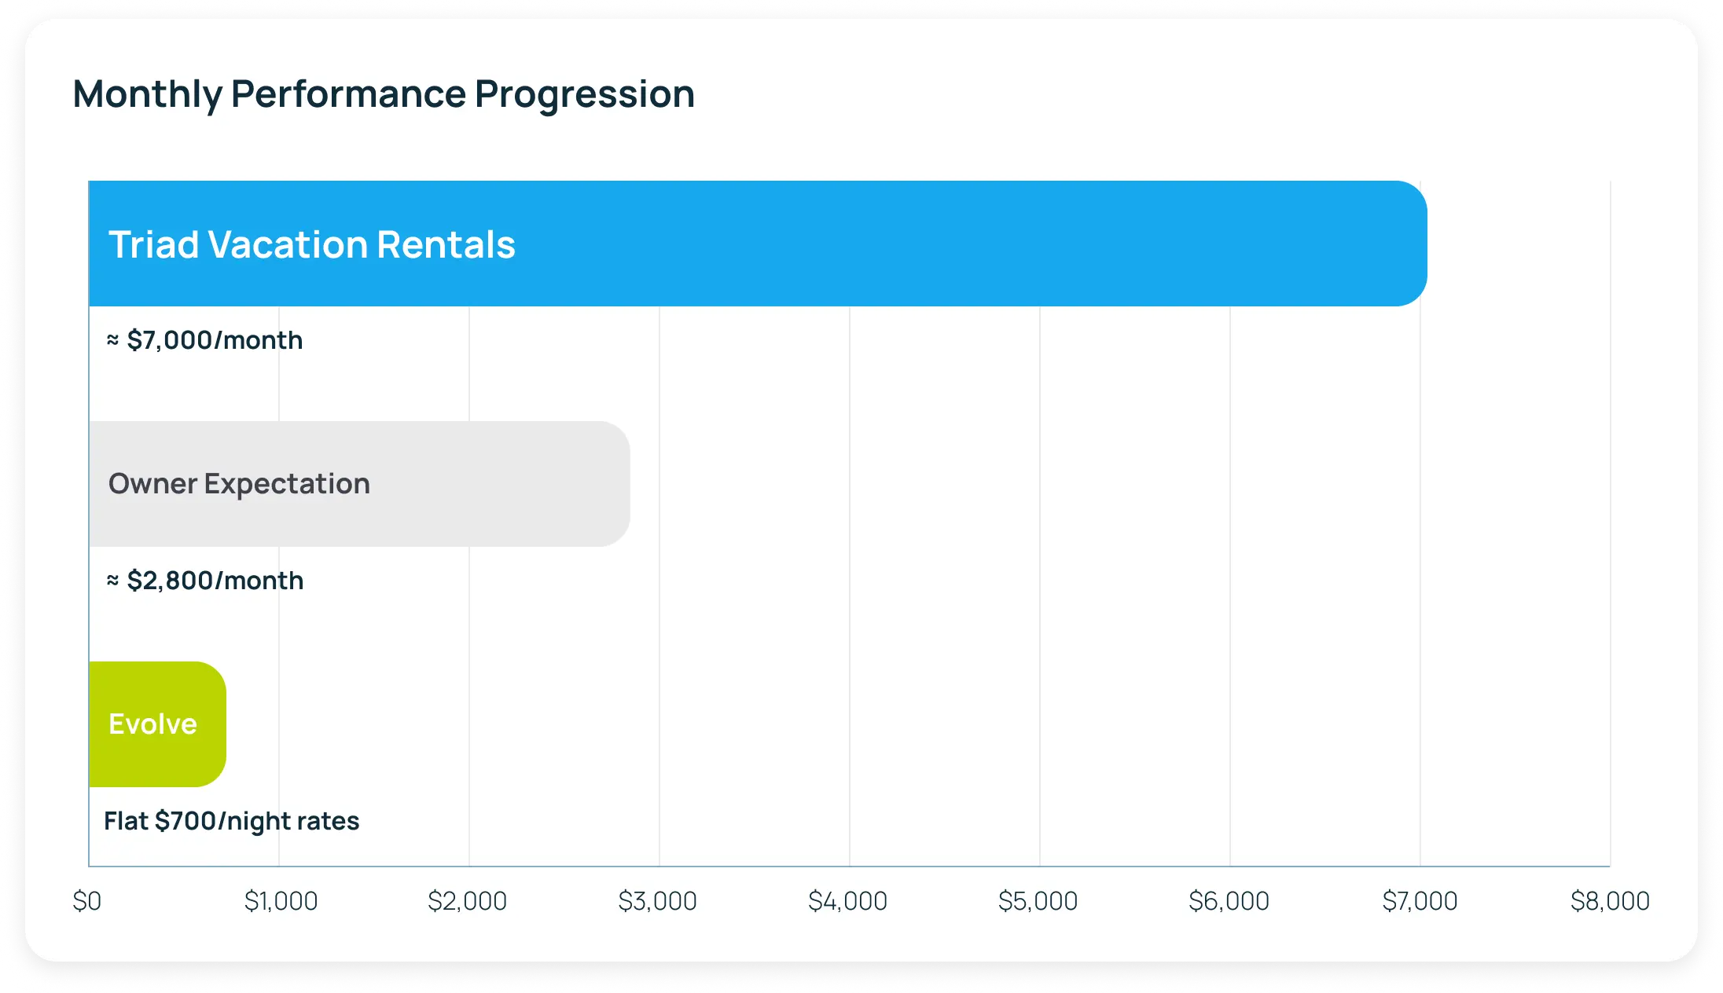Screen dimensions: 1723x993
Task: Click the Triad Vacation Rentals text
Action: 312,244
